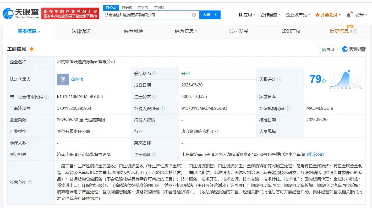
Task: Switch to the 公司发展 tab
Action: [238, 31]
